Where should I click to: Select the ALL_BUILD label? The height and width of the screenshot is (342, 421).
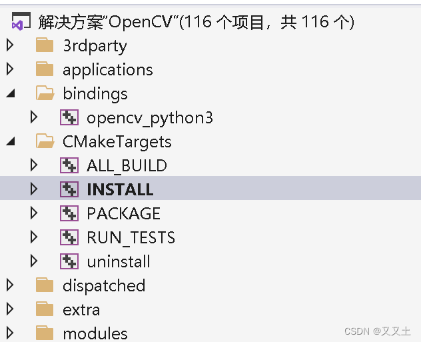(x=127, y=165)
